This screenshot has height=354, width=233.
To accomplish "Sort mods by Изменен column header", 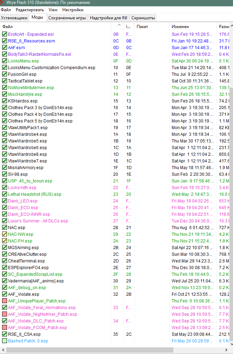I will click(x=180, y=27).
